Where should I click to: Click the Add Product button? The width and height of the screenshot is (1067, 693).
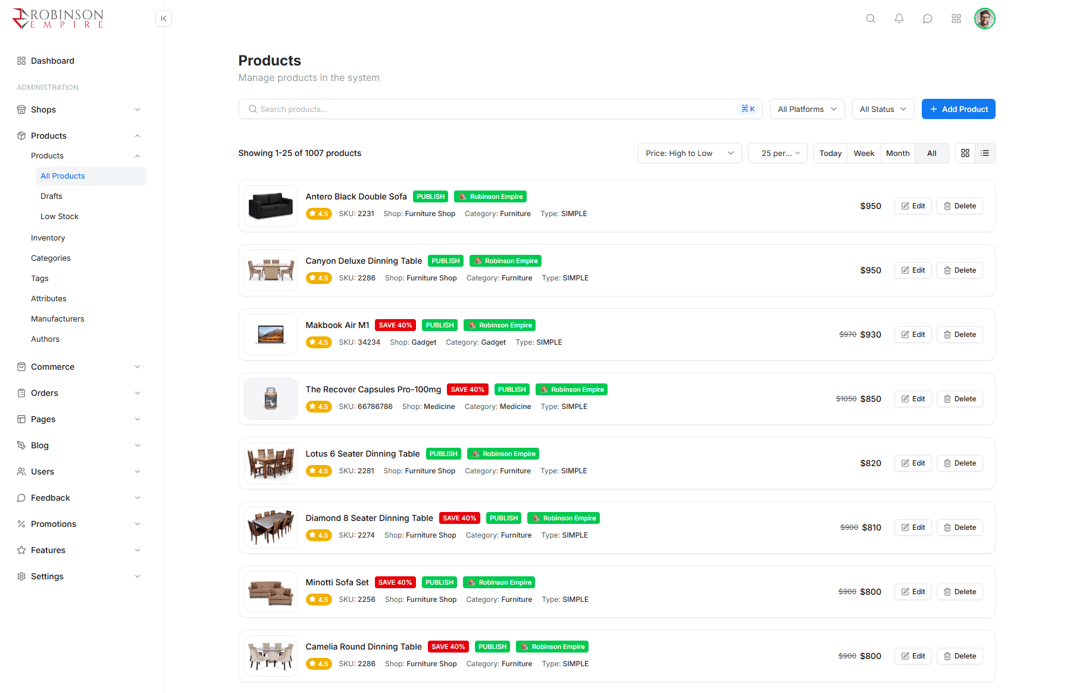[958, 109]
